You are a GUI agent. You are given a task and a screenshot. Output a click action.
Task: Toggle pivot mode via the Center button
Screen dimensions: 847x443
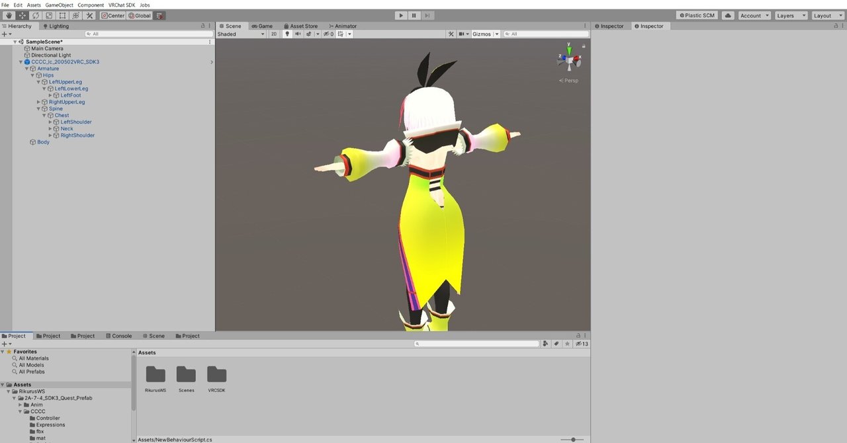[x=112, y=15]
